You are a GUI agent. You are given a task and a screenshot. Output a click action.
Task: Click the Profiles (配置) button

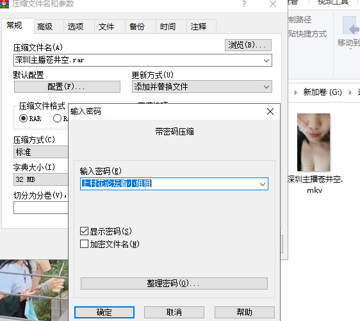[x=67, y=86]
